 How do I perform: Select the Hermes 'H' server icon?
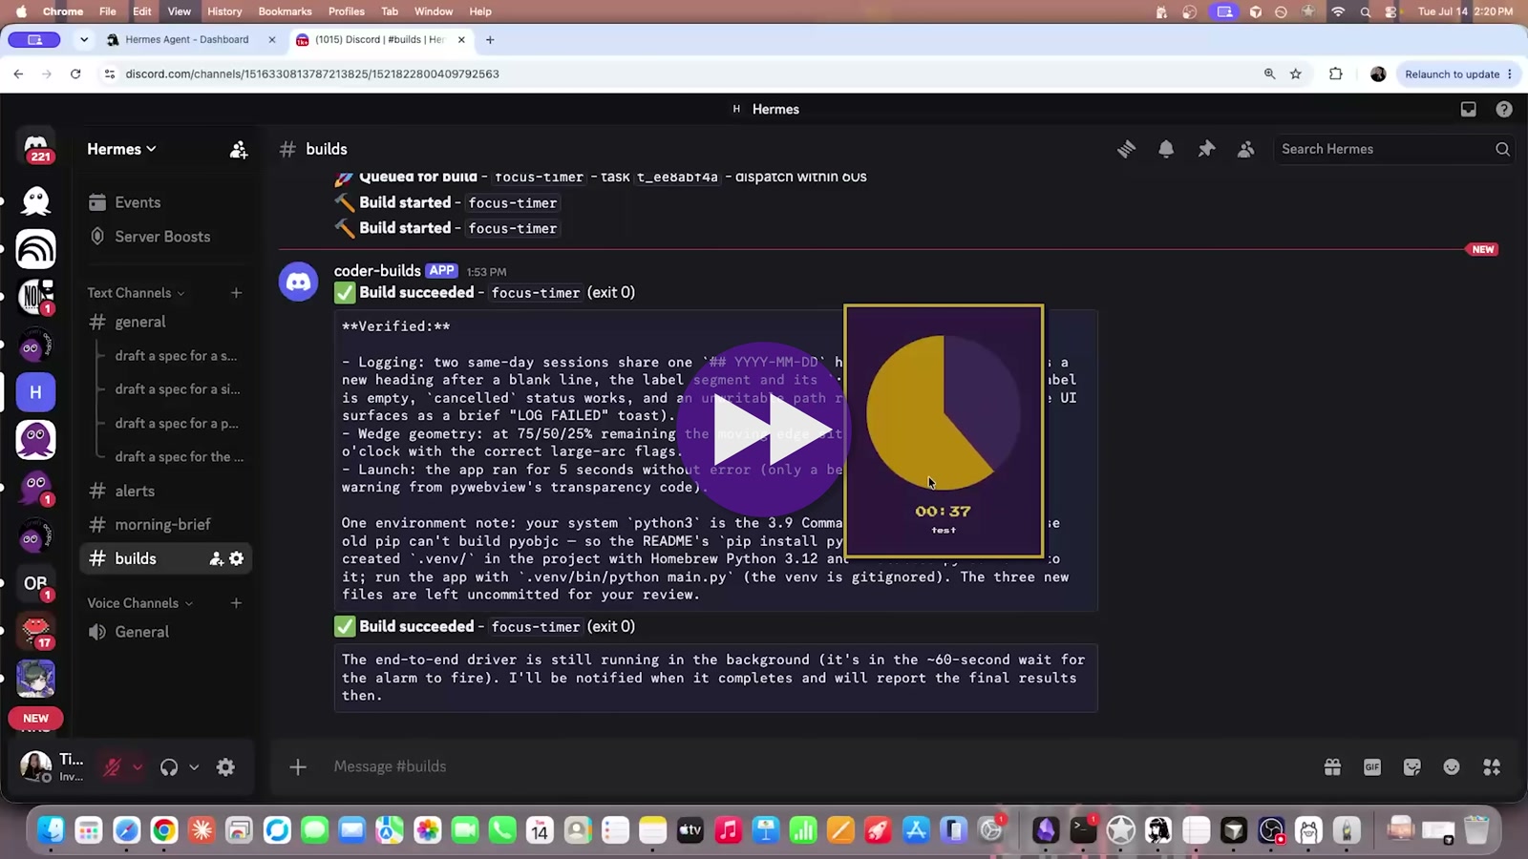click(x=35, y=392)
